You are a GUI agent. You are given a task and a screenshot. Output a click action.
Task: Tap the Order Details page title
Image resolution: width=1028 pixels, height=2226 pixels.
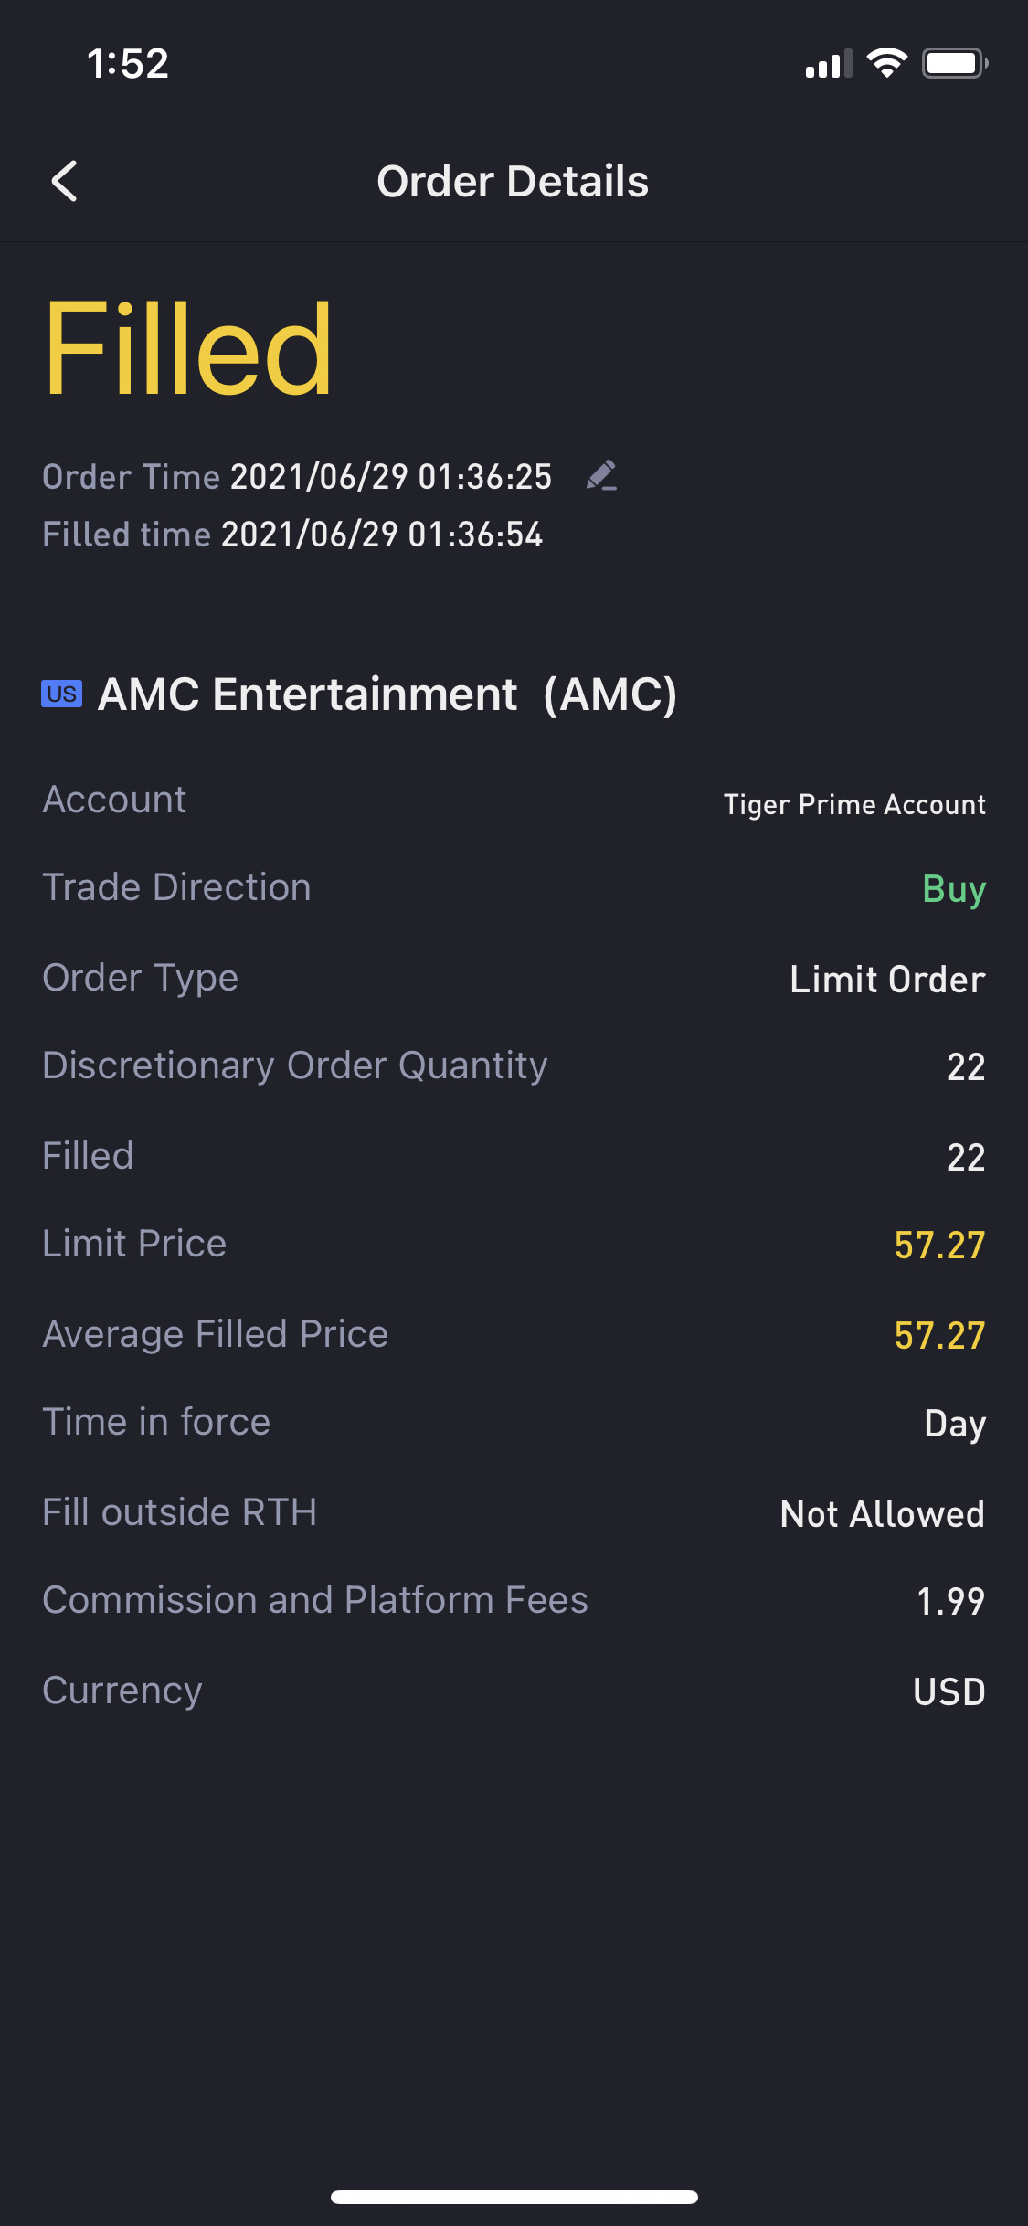513,181
